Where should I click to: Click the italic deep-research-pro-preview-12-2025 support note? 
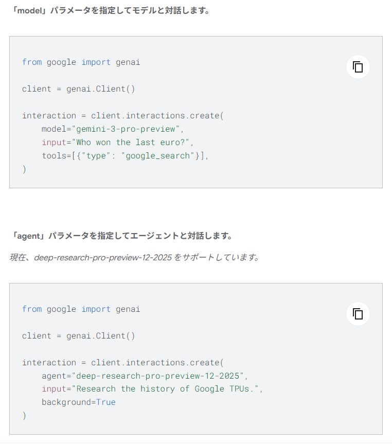(134, 257)
